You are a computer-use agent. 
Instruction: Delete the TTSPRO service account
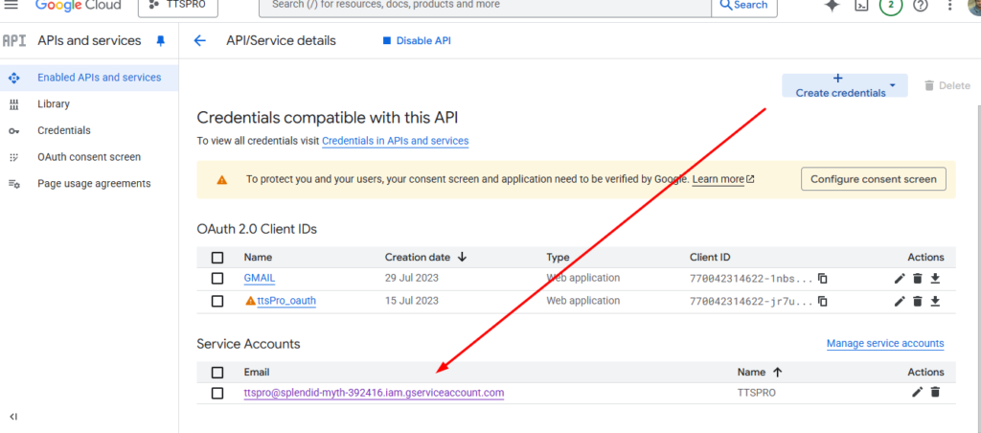tap(935, 393)
